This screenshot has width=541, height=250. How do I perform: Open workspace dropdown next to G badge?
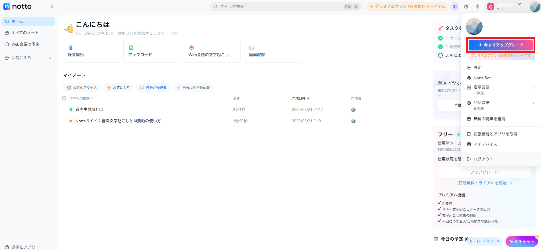pyautogui.click(x=520, y=4)
